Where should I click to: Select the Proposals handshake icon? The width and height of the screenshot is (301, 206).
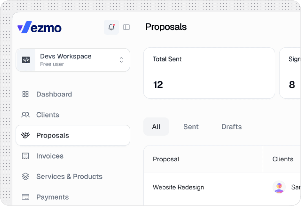tap(26, 135)
